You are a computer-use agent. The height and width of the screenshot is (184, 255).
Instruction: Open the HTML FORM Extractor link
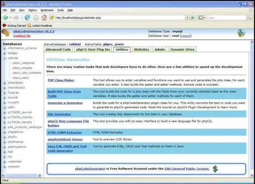coord(65,133)
